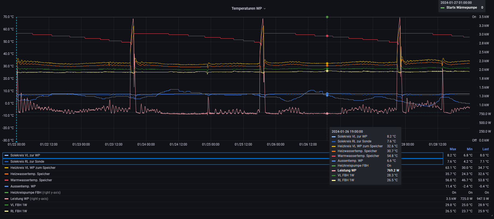Toggle Solekreis RL zur Sonde series in legend
494x219 pixels.
(x=27, y=162)
